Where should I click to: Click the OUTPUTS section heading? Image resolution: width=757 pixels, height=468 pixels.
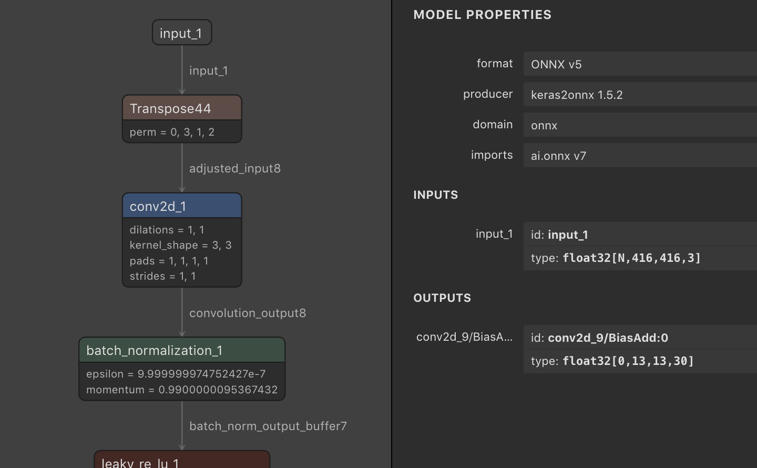tap(442, 298)
